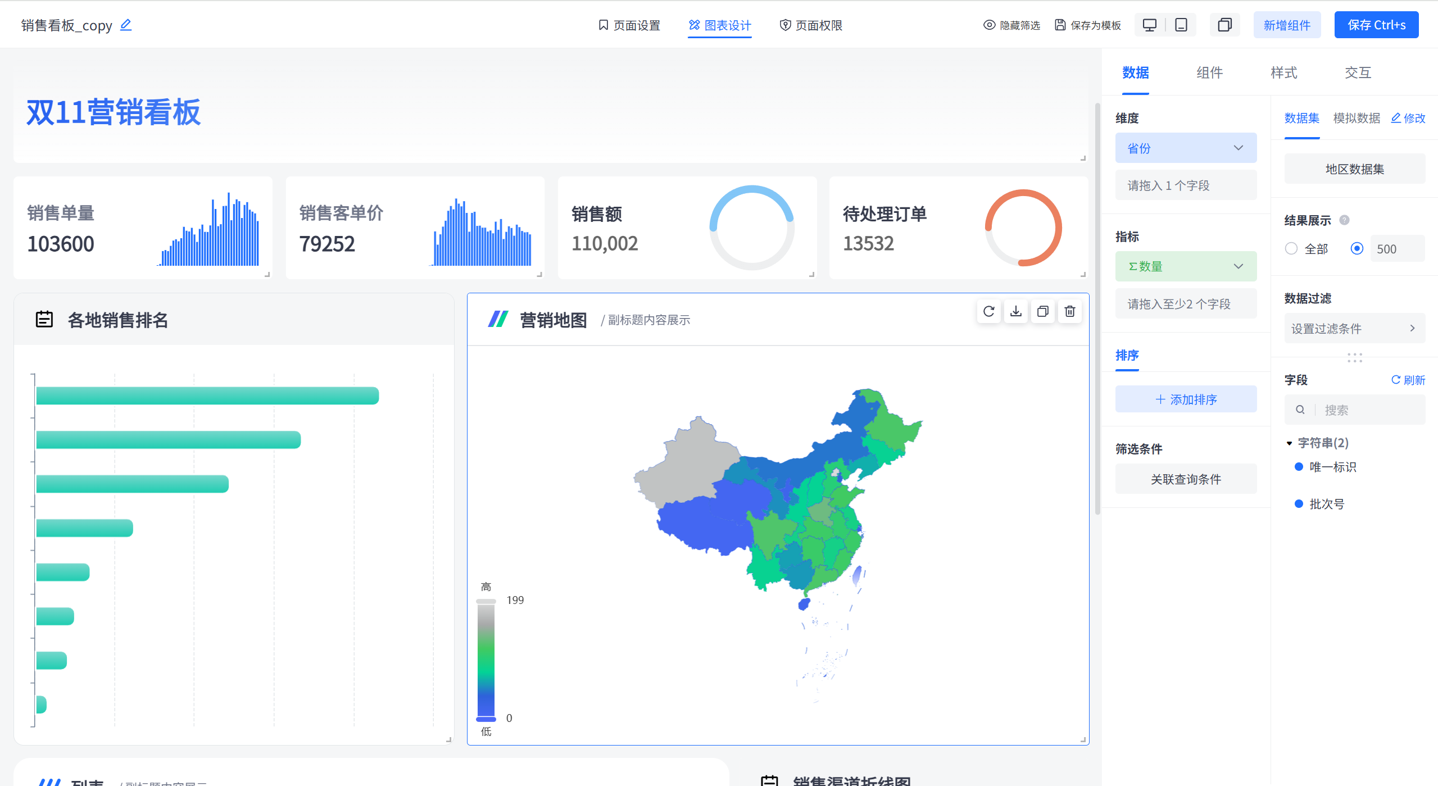Click the 销售额 ring progress chart
This screenshot has height=786, width=1438.
[752, 228]
